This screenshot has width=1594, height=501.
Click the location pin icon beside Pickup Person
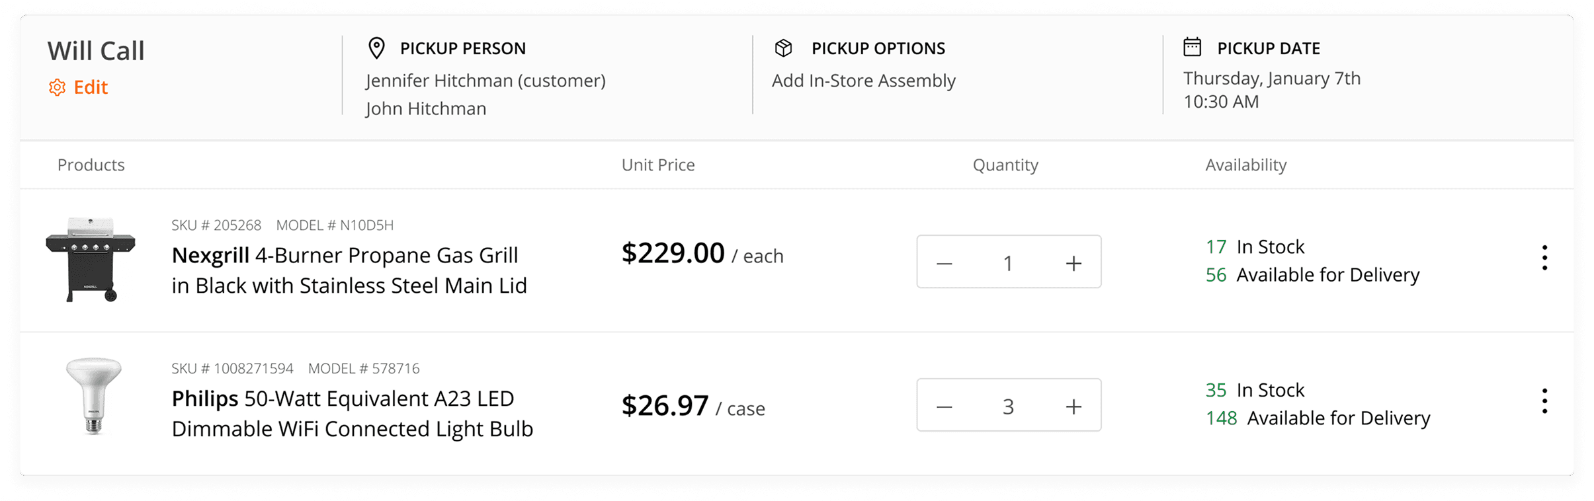point(376,48)
